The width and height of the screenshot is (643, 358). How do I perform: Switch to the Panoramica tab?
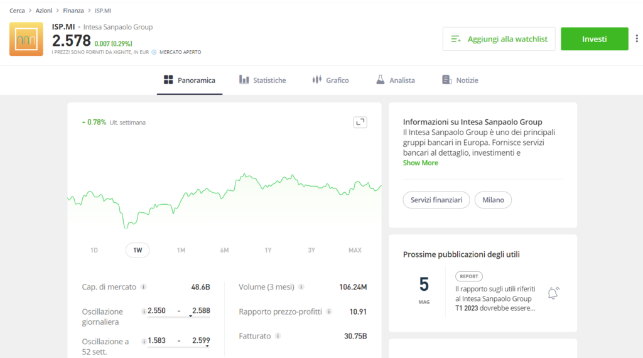190,80
